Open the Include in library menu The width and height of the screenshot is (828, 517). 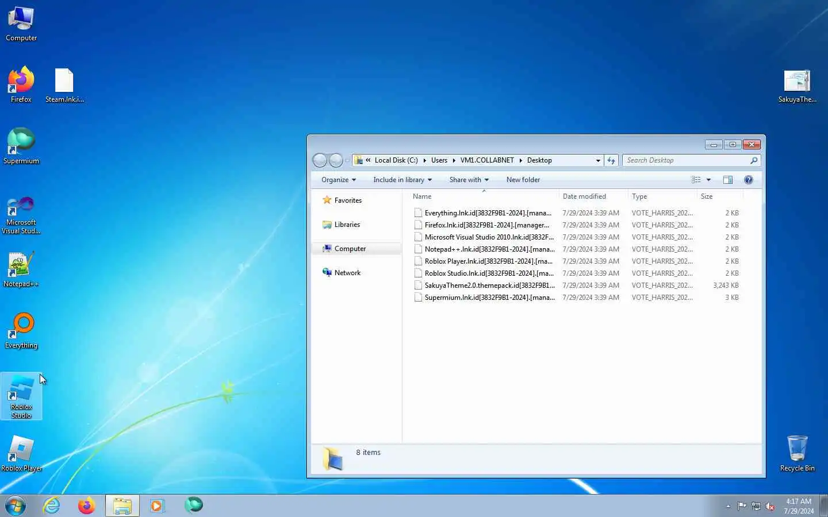click(402, 180)
